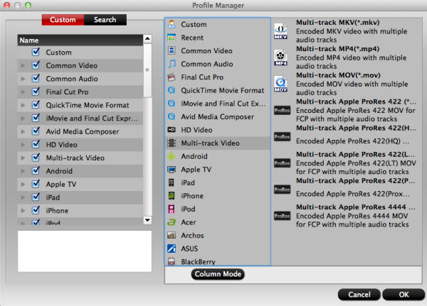Click the Name list scrollbar thumb
427x306 pixels.
[x=147, y=70]
